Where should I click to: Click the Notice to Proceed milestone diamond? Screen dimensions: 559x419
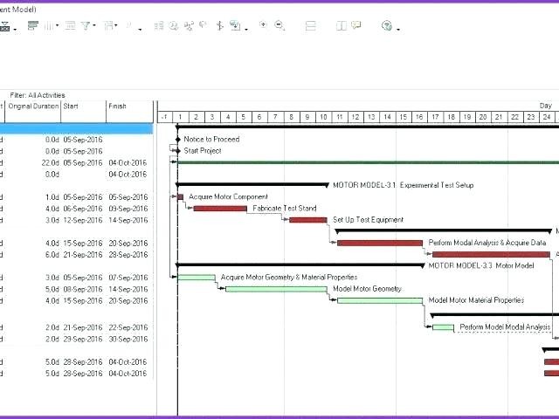[177, 139]
